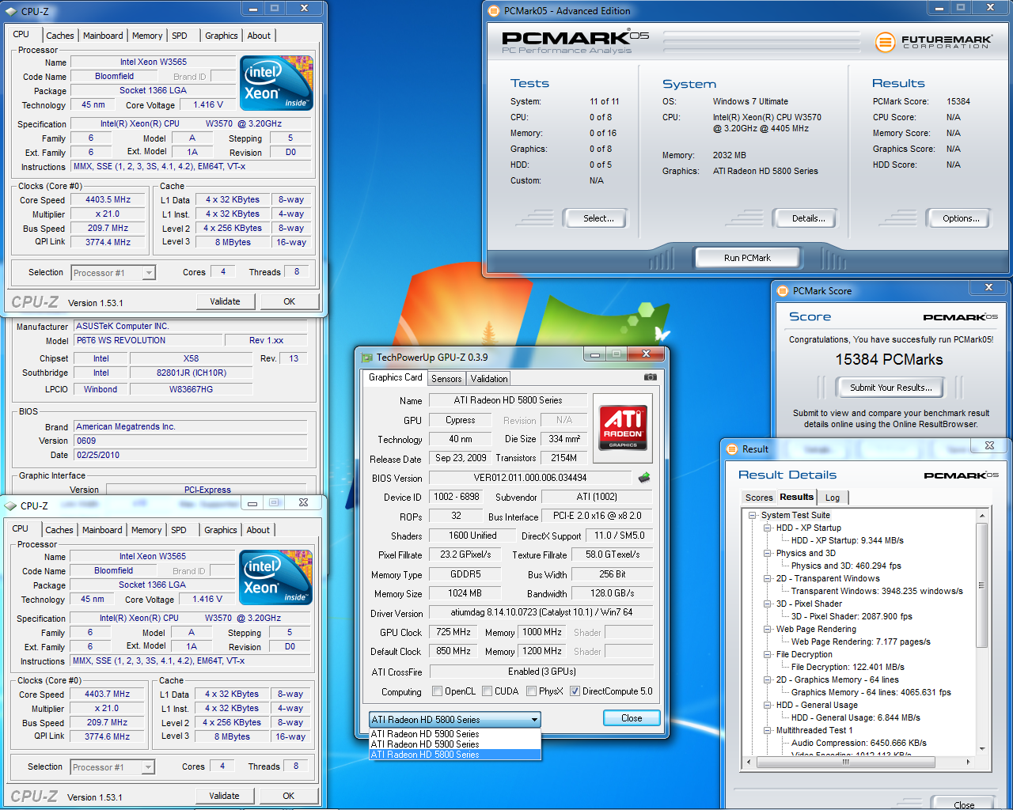Click the PCMark05 Advanced Edition title bar icon
Image resolution: width=1013 pixels, height=810 pixels.
[494, 11]
